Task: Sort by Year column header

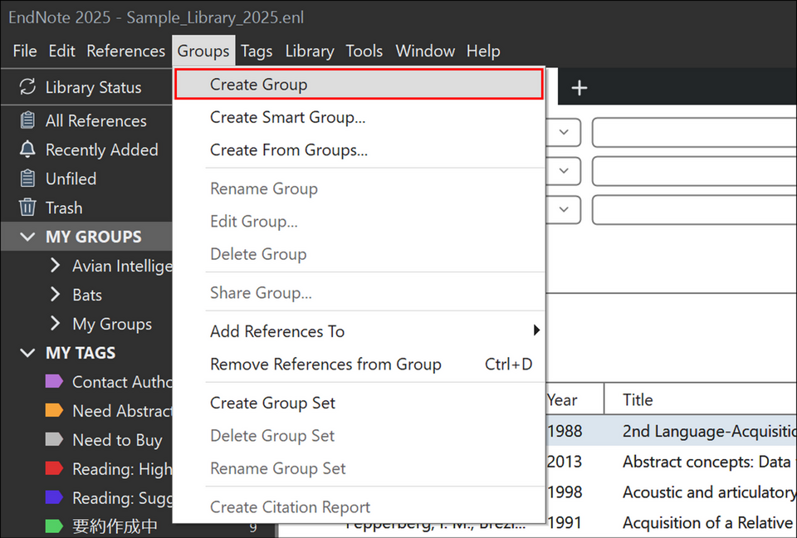Action: 575,399
